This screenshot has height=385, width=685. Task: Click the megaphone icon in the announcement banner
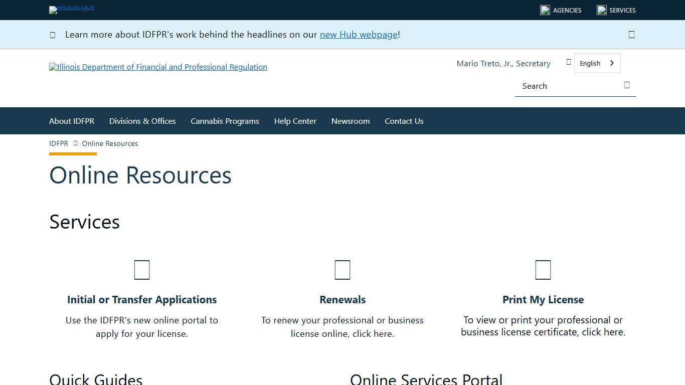(53, 34)
